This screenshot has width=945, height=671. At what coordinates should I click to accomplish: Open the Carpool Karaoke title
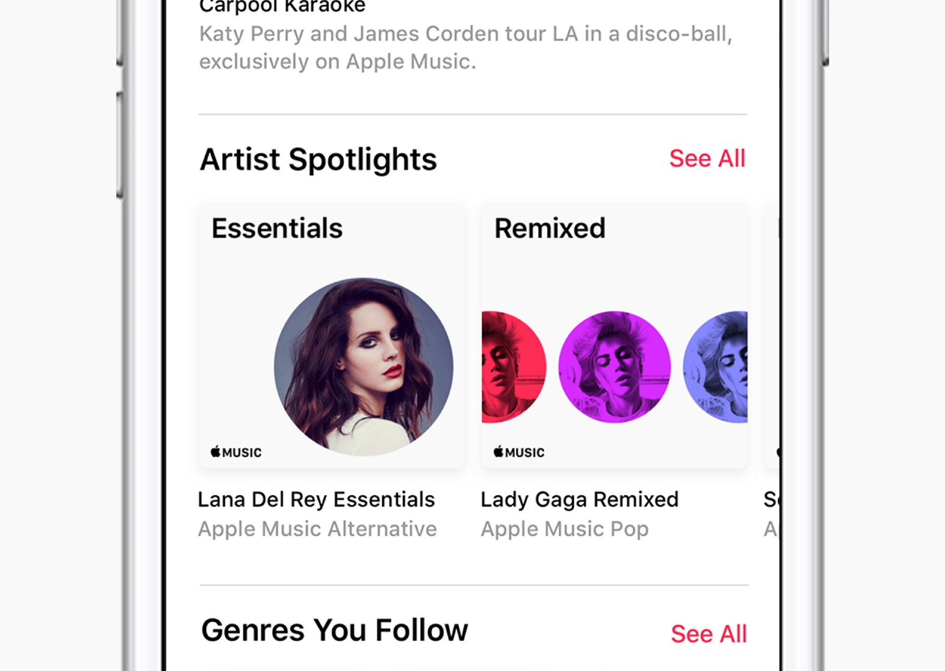(282, 7)
